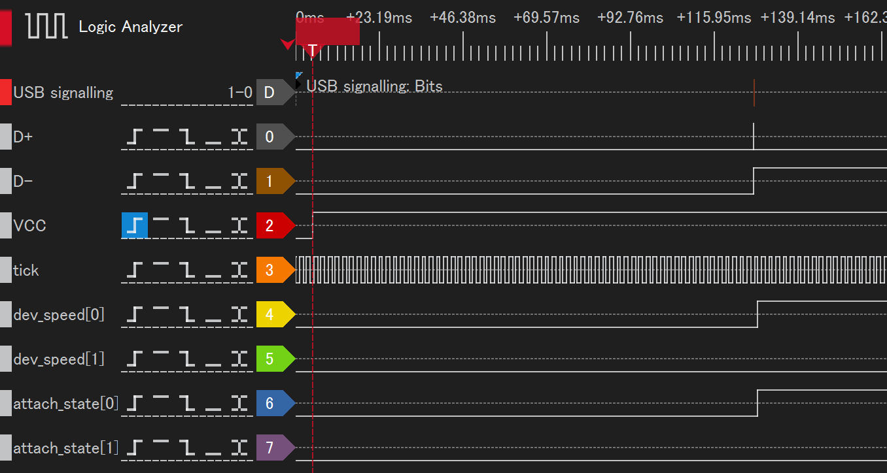Image resolution: width=887 pixels, height=473 pixels.
Task: Select gray channel tag 0 for D+
Action: 275,137
